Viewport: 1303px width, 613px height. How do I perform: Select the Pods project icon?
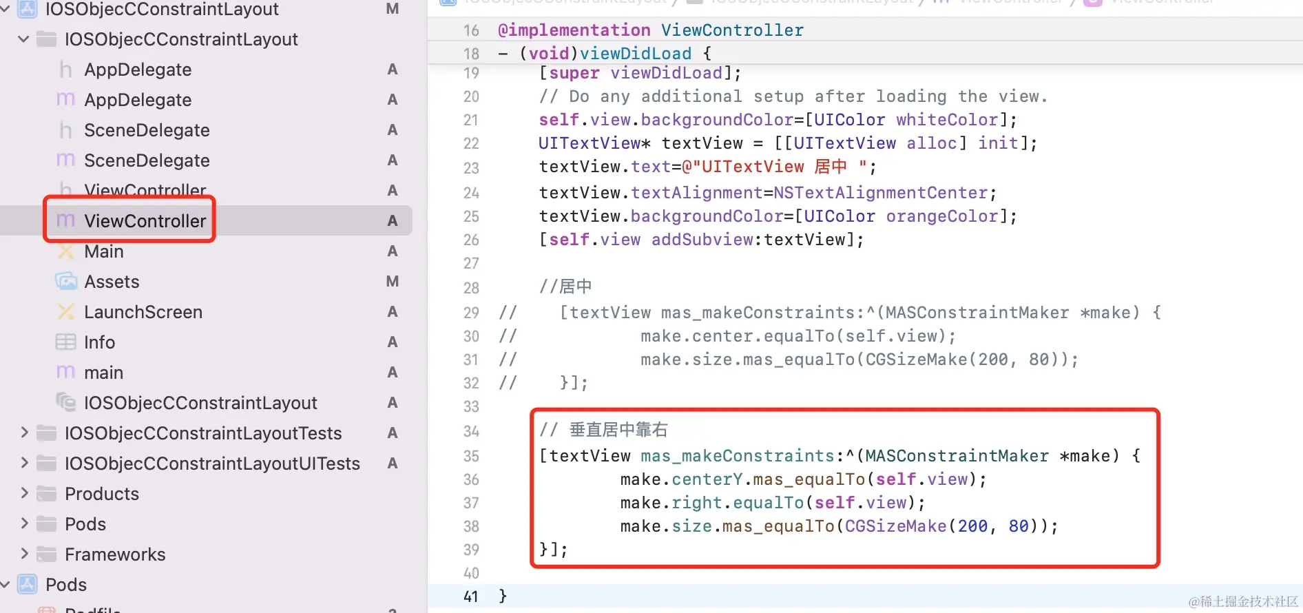point(28,585)
